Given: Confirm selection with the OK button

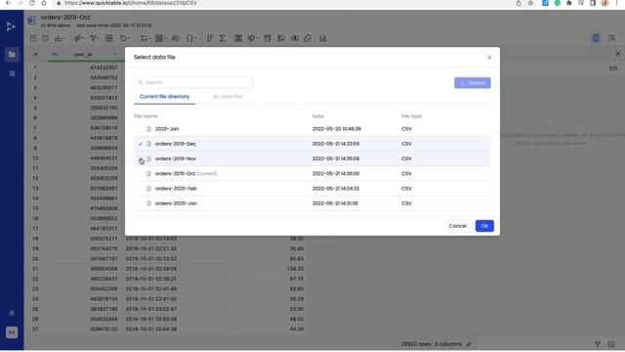Looking at the screenshot, I should (484, 226).
